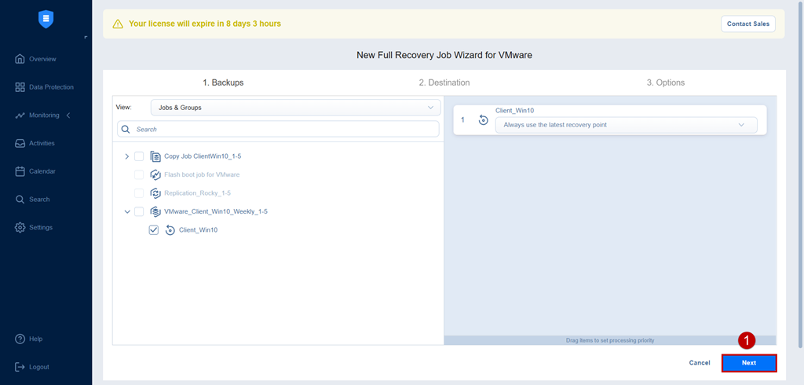Click the NAKIVO shield logo
This screenshot has height=385, width=804.
pos(46,20)
